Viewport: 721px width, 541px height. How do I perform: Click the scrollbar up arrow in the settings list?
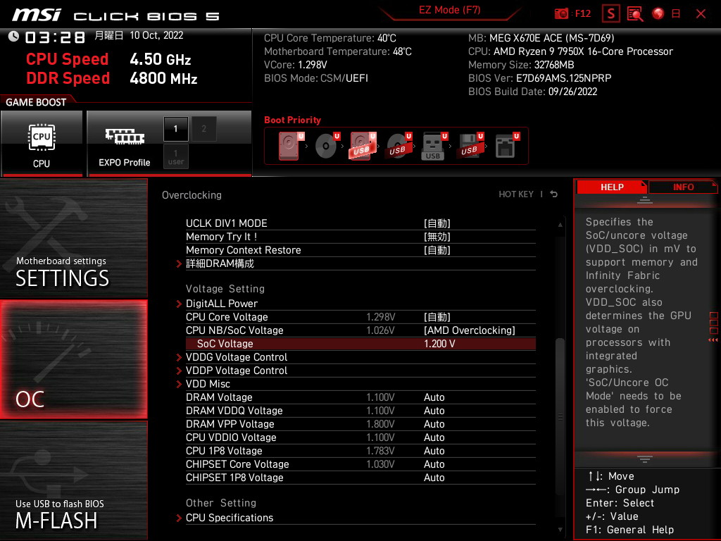coord(560,225)
